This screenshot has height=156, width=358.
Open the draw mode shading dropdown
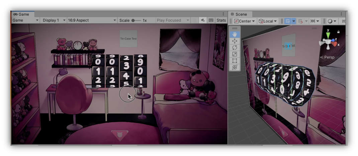pyautogui.click(x=332, y=21)
